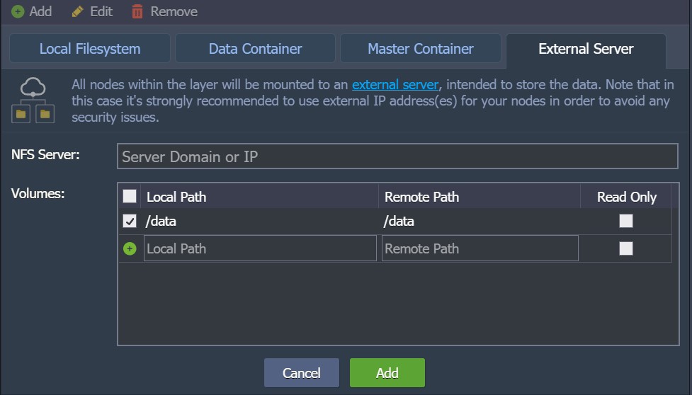Click the Read Only column header
692x395 pixels.
coord(626,197)
